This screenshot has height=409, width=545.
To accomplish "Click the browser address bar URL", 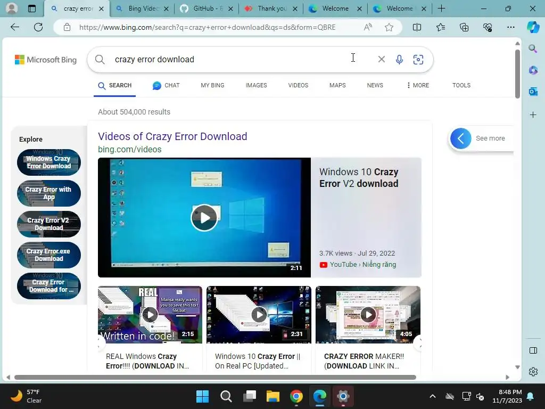I will pos(207,27).
